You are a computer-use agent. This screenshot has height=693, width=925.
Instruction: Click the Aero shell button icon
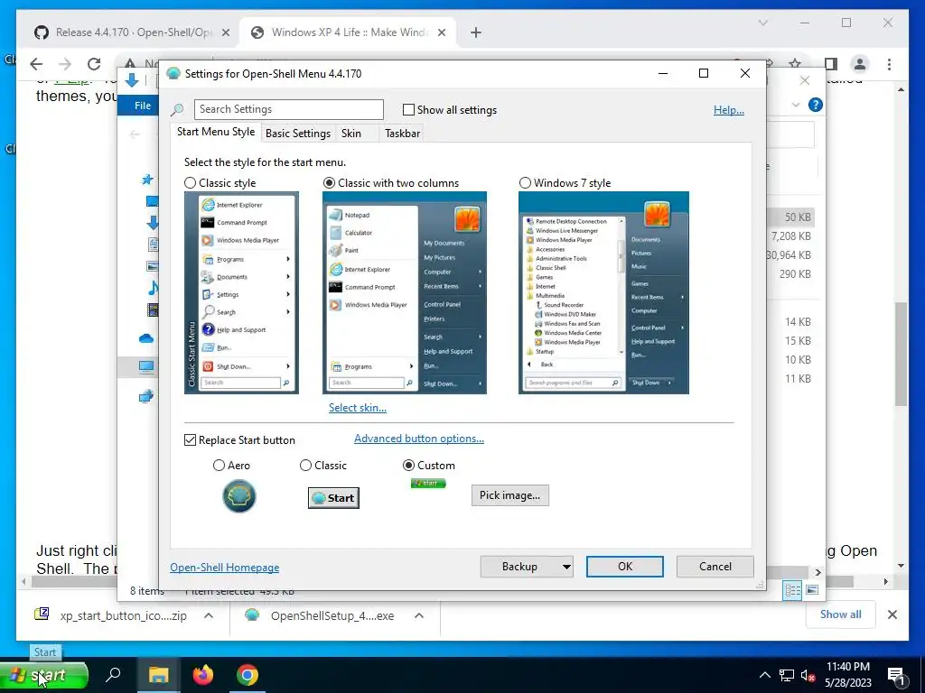[x=238, y=496]
